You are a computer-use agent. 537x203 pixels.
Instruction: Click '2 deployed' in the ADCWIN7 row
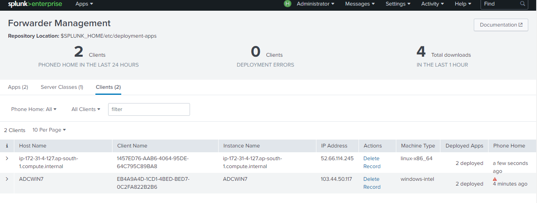coord(469,184)
